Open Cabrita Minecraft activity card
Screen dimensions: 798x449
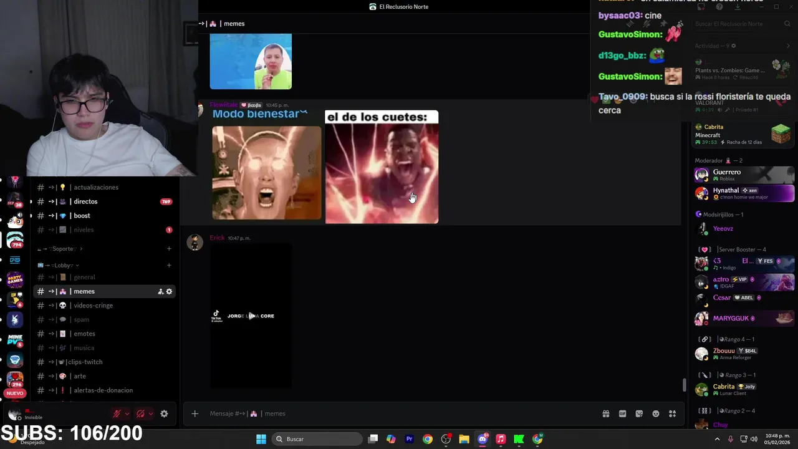pos(743,134)
